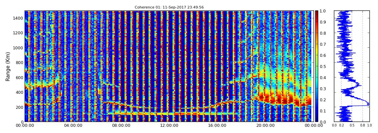Click the dark red top of the colorbar
378x133 pixels.
[x=317, y=12]
